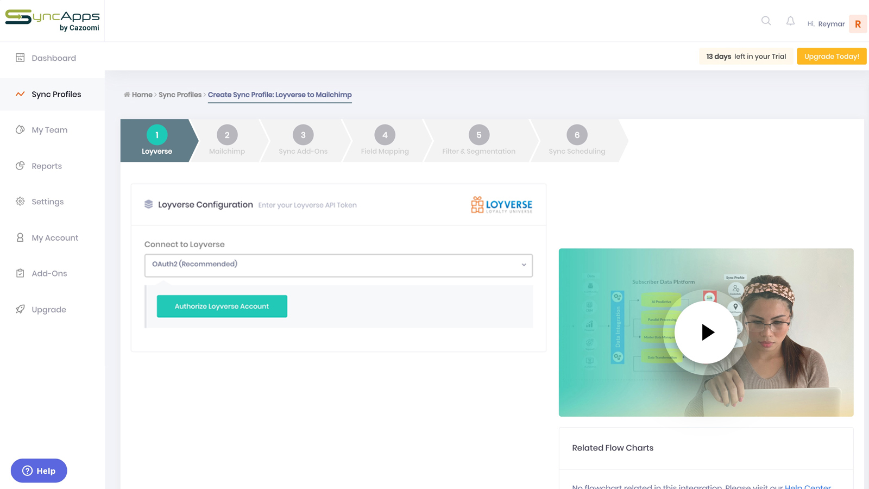Viewport: 869px width, 489px height.
Task: Click the Add-Ons clipboard icon
Action: point(20,273)
